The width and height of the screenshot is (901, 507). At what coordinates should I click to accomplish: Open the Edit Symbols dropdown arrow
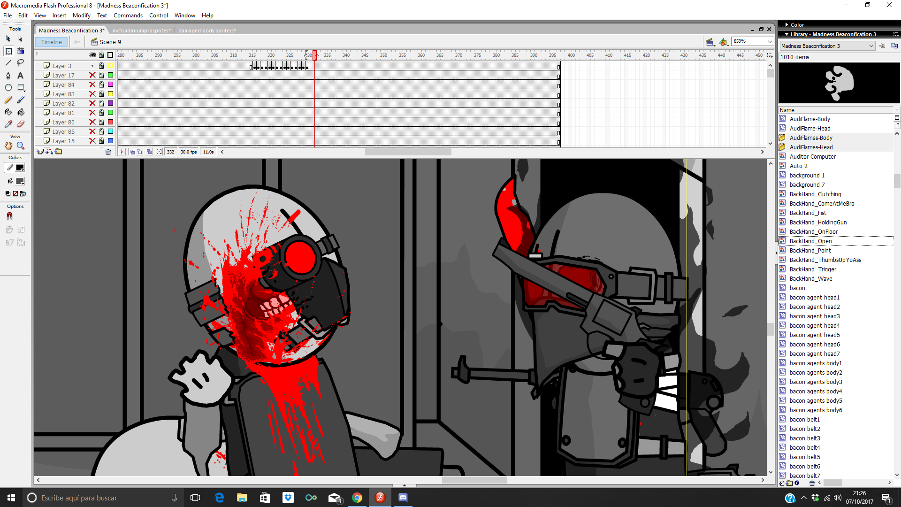pos(728,45)
